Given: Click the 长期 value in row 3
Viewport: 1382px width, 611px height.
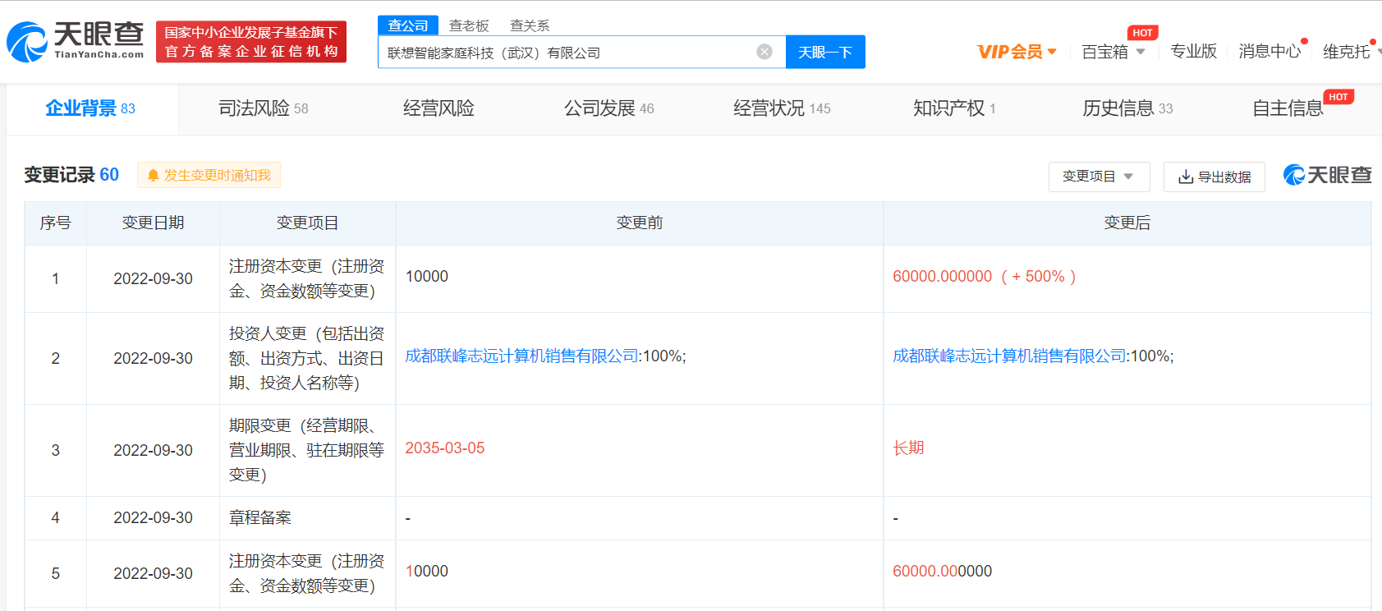Looking at the screenshot, I should tap(908, 448).
